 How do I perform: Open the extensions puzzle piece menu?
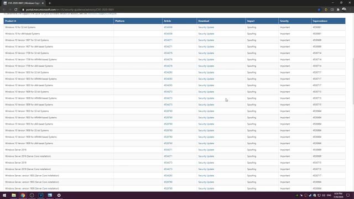[x=338, y=10]
